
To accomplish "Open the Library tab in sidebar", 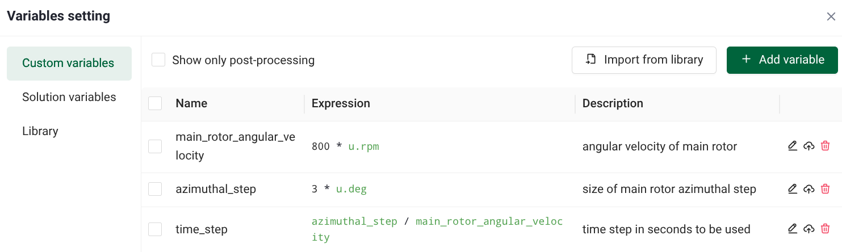I will tap(40, 131).
